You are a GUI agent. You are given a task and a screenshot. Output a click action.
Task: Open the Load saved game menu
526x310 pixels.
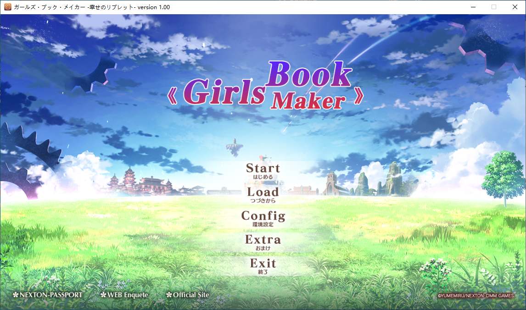[x=263, y=194]
